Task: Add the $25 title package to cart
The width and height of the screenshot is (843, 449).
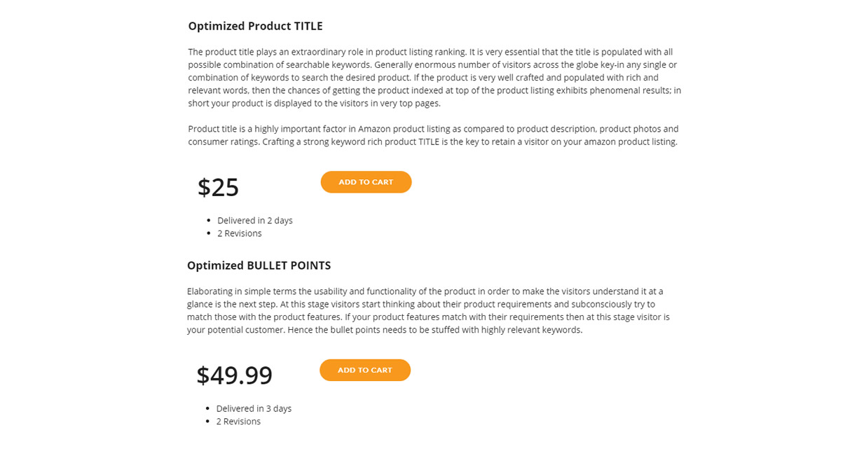Action: coord(366,182)
